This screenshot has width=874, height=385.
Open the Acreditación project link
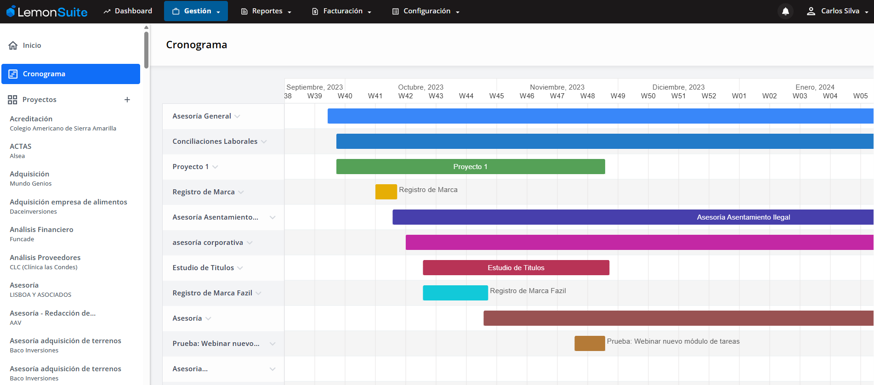point(31,119)
